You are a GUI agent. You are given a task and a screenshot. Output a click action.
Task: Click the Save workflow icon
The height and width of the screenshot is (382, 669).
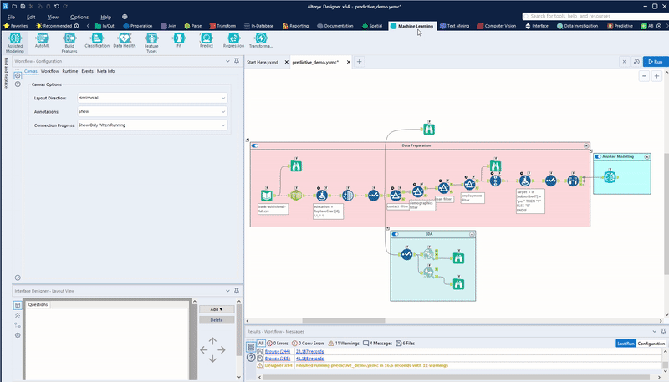23,7
